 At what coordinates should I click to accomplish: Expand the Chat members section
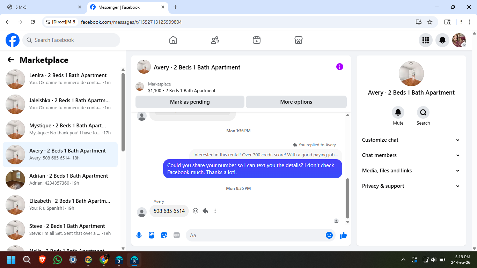tap(411, 155)
